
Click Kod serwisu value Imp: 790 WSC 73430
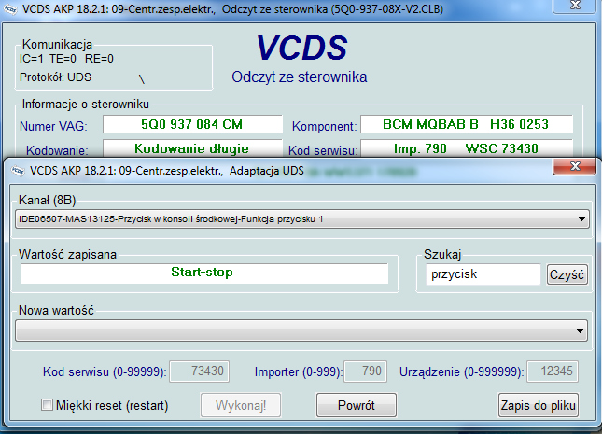pyautogui.click(x=467, y=148)
